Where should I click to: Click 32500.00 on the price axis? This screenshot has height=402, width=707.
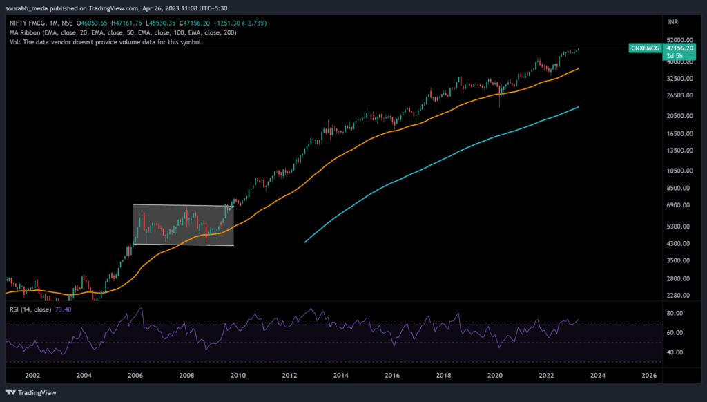680,79
